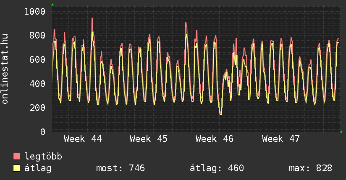
Task: Click the yellow átlag legend swatch
Action: click(x=16, y=168)
